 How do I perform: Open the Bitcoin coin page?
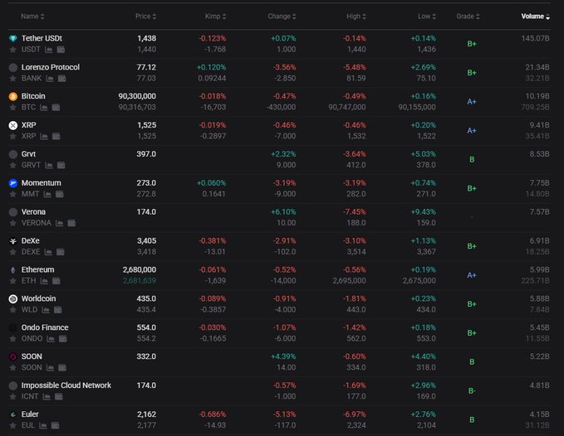point(33,96)
